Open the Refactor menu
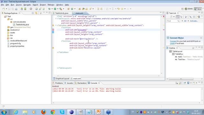This screenshot has width=204, height=115. click(x=51, y=5)
